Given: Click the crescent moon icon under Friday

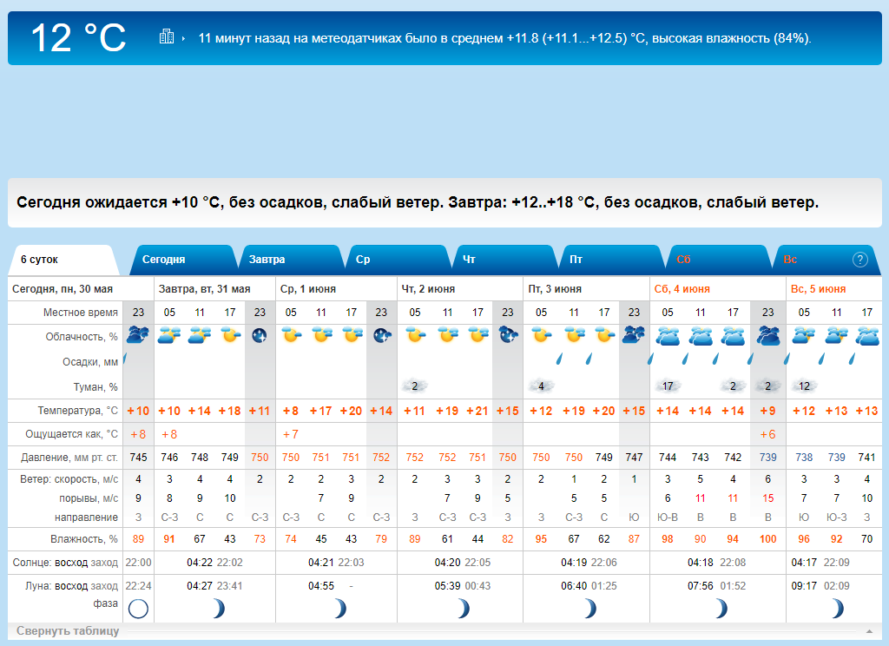Looking at the screenshot, I should pos(589,609).
